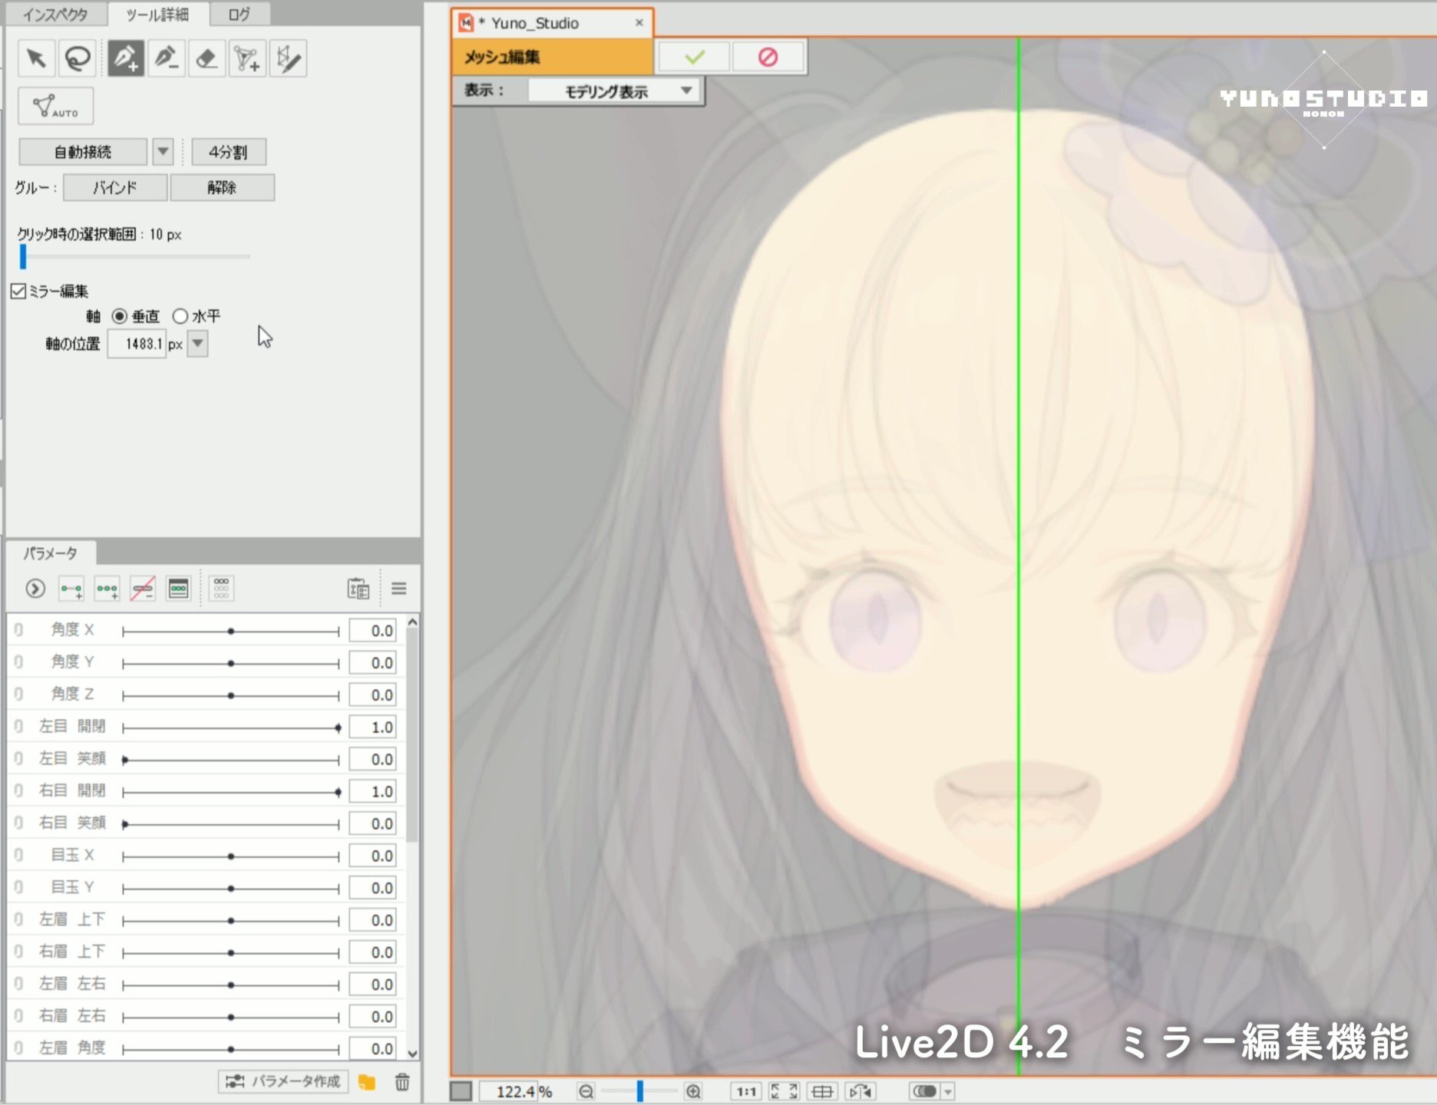Screen dimensions: 1437x1105
Task: Click the バインド glue button
Action: tap(116, 187)
